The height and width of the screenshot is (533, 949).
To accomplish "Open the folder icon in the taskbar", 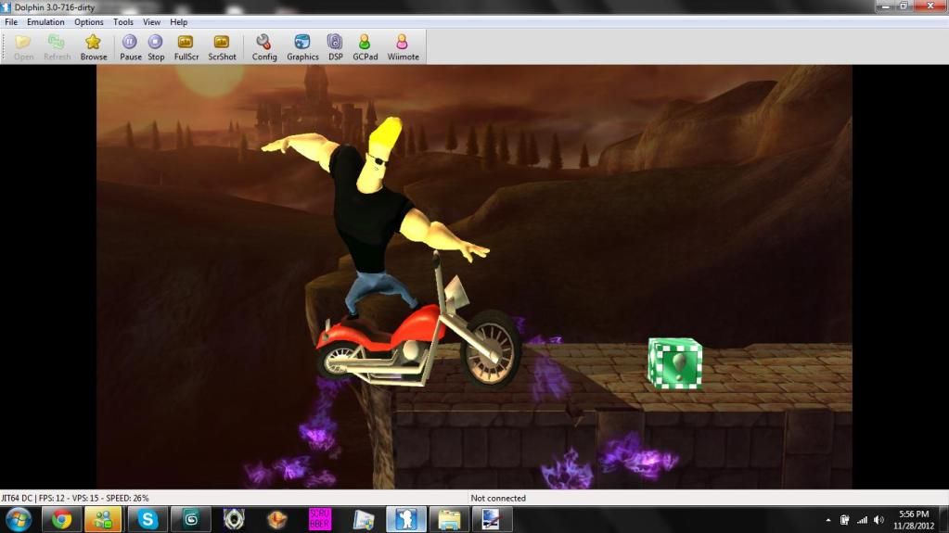I will tap(449, 520).
